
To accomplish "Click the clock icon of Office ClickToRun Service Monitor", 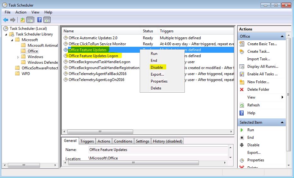I will point(65,44).
